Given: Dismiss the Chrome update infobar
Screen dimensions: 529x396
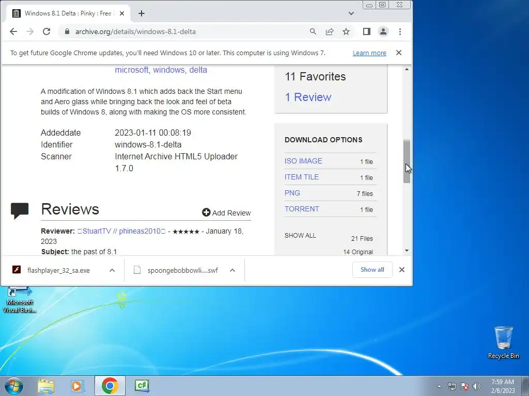Looking at the screenshot, I should [399, 53].
